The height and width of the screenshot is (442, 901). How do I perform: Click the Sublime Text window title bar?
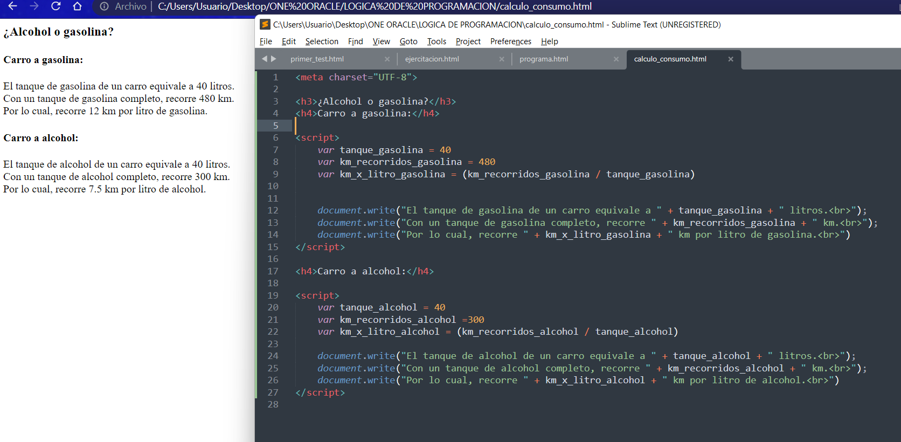point(578,24)
